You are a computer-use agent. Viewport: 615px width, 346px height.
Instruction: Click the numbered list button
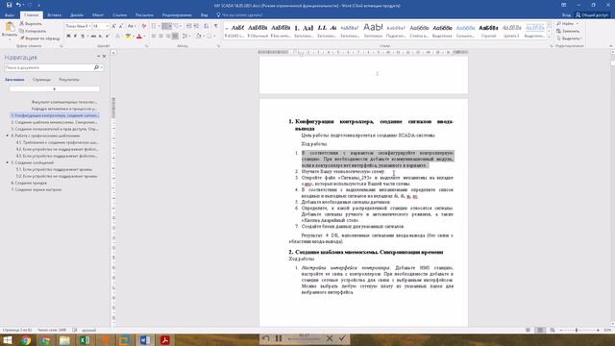(x=165, y=26)
